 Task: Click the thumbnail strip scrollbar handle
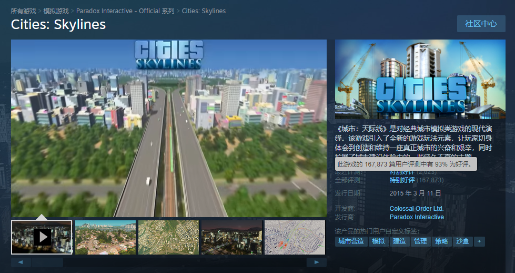[x=47, y=262]
